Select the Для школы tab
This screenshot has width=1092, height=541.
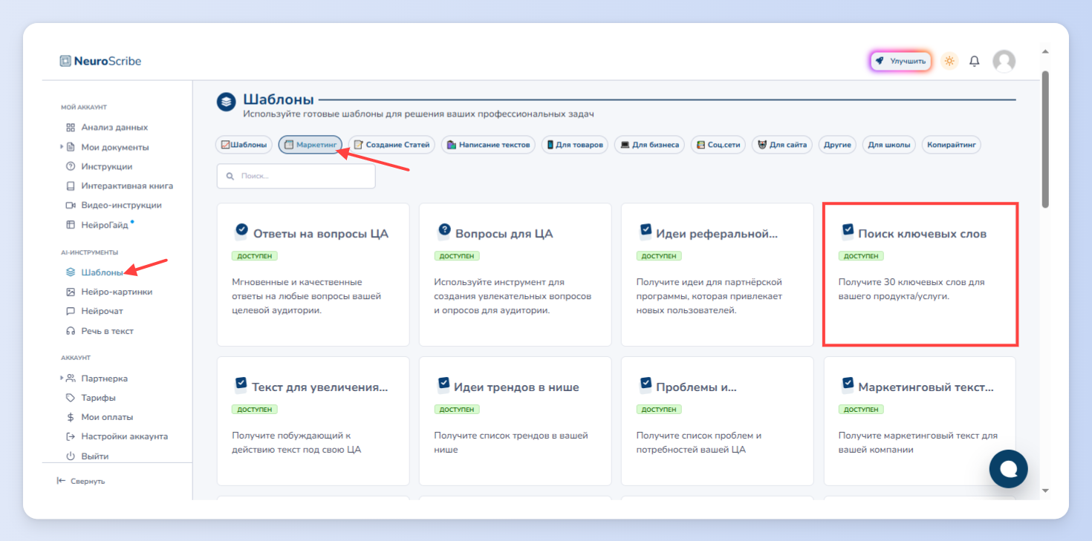tap(889, 145)
